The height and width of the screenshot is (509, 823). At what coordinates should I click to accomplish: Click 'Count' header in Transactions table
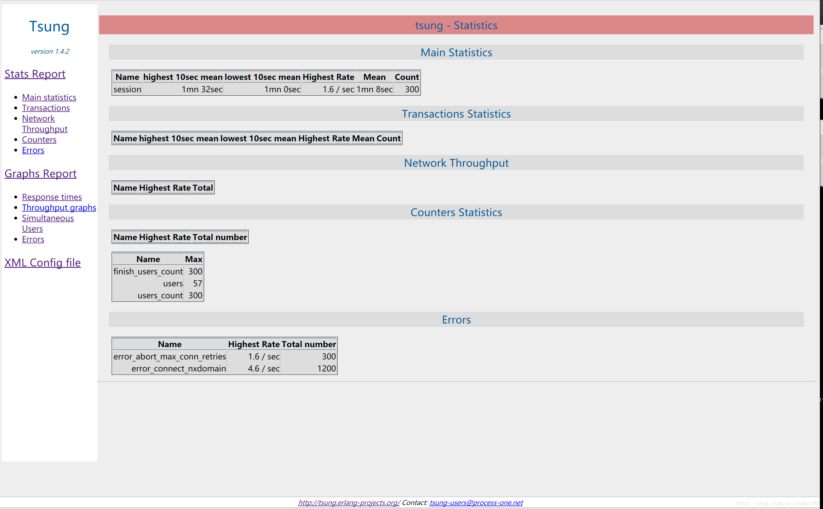coord(389,138)
